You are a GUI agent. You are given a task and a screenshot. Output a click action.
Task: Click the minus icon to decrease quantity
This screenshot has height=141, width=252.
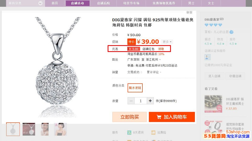(131, 101)
